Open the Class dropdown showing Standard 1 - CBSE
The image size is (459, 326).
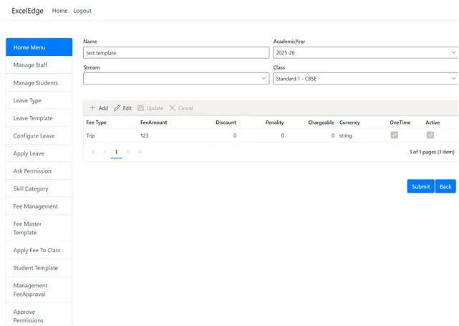[366, 79]
